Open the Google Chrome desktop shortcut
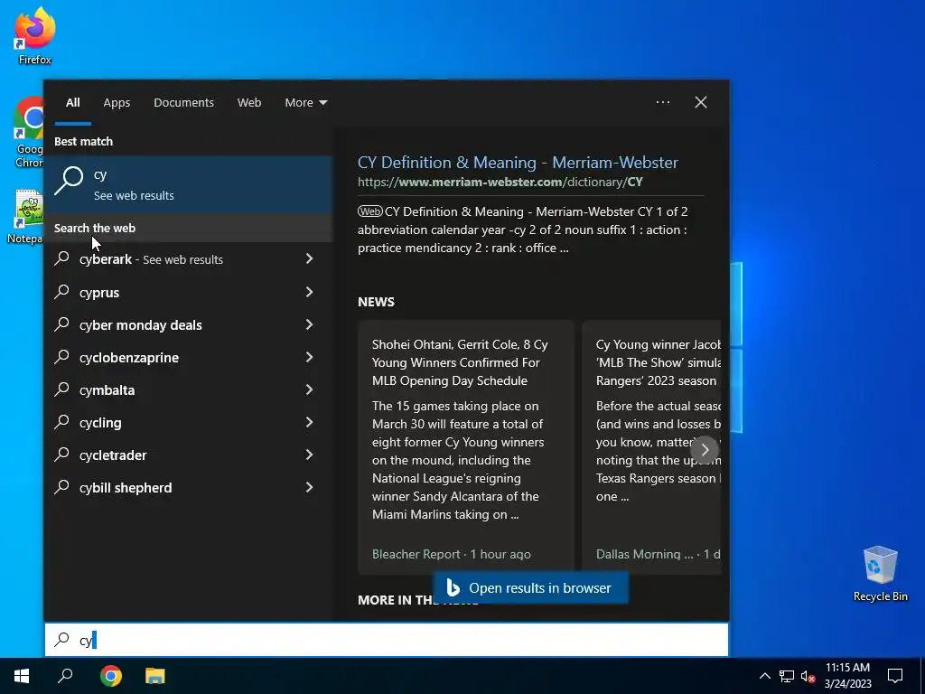This screenshot has width=925, height=694. coord(29,132)
